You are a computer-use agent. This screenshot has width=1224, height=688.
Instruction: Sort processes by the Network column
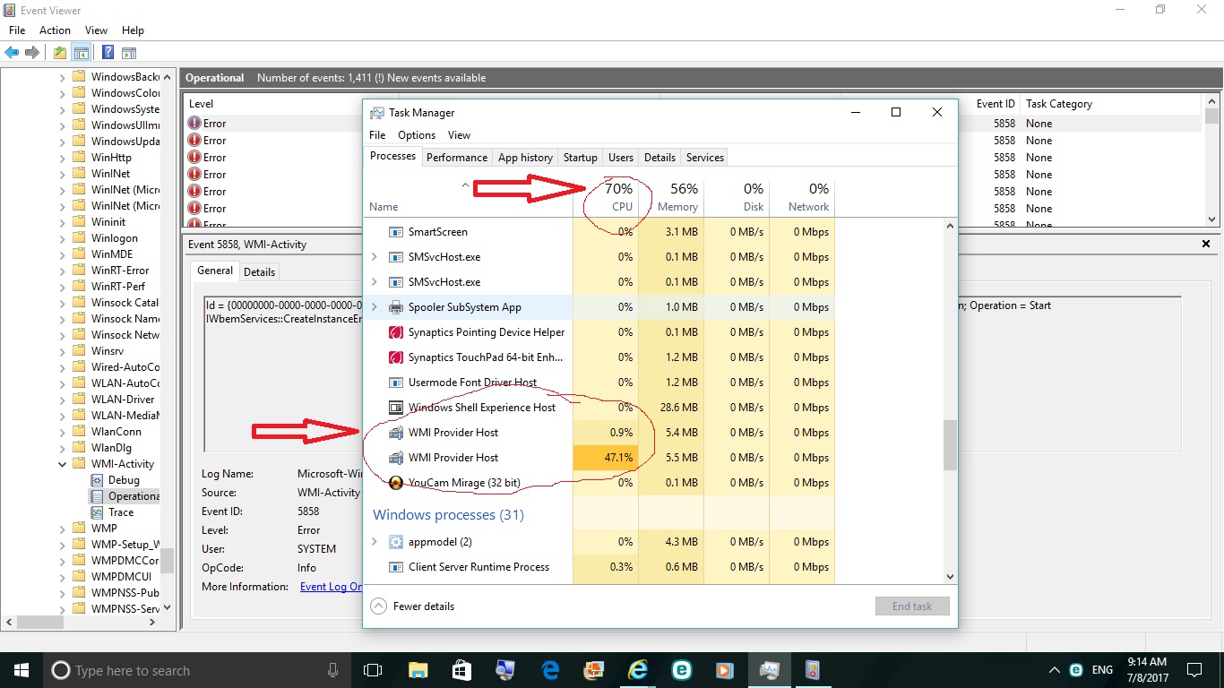(802, 197)
